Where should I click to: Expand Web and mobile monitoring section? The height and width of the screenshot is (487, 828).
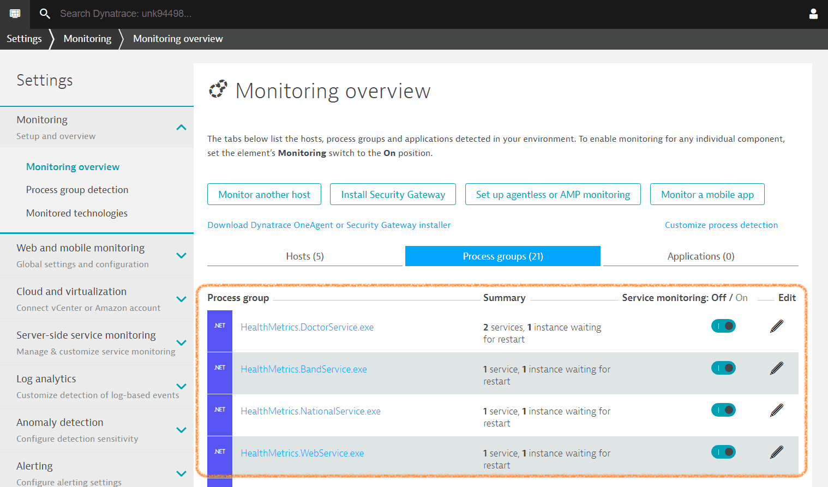pyautogui.click(x=182, y=255)
